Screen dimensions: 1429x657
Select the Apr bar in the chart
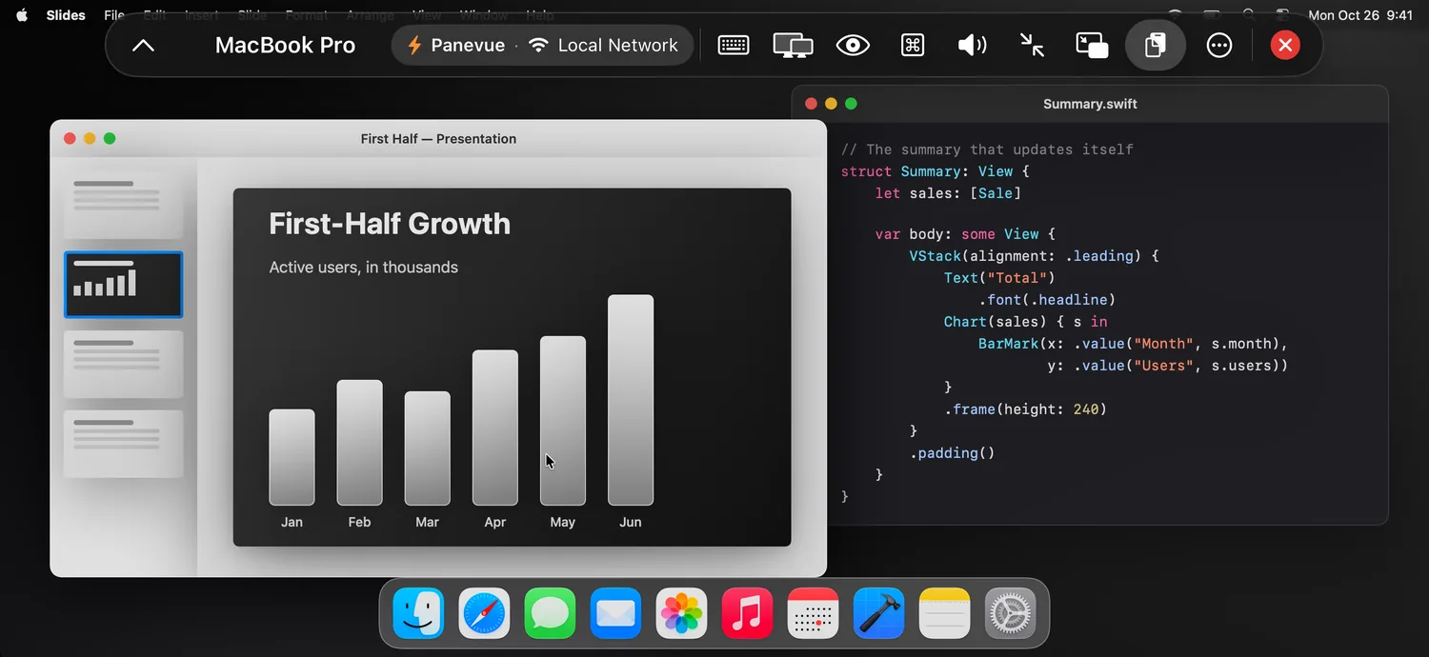[x=495, y=428]
